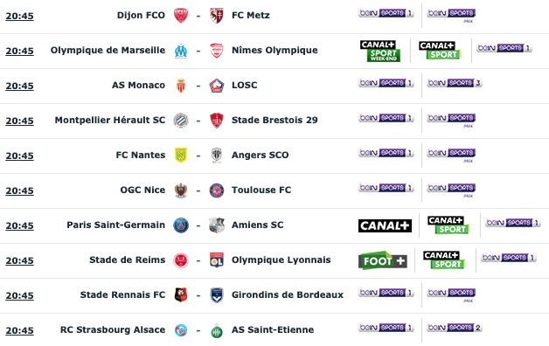This screenshot has height=346, width=549.
Task: Click the Angers SCO club crest
Action: click(217, 156)
